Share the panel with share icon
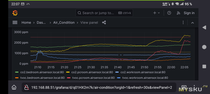The image size is (210, 94). point(104,22)
